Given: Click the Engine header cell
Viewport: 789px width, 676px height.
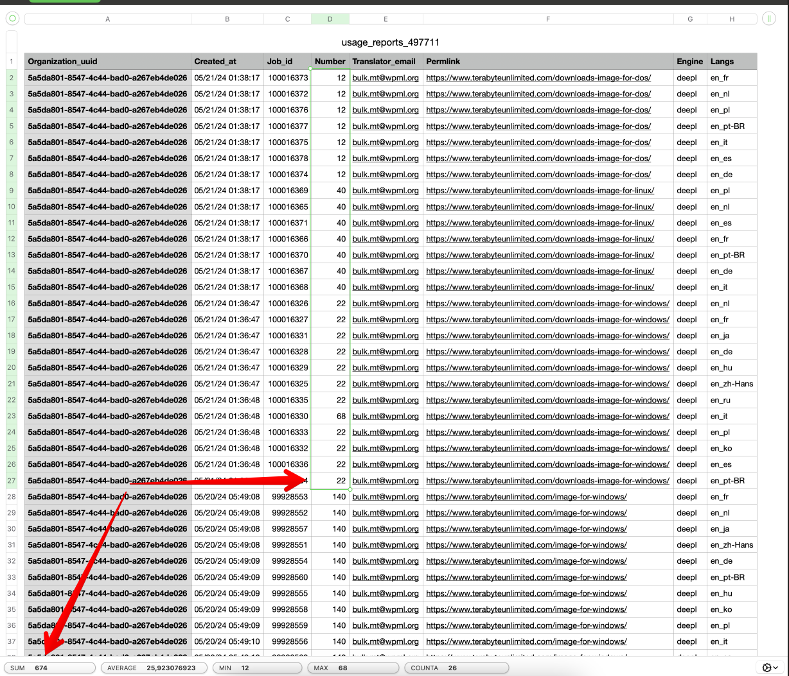Looking at the screenshot, I should [x=690, y=62].
